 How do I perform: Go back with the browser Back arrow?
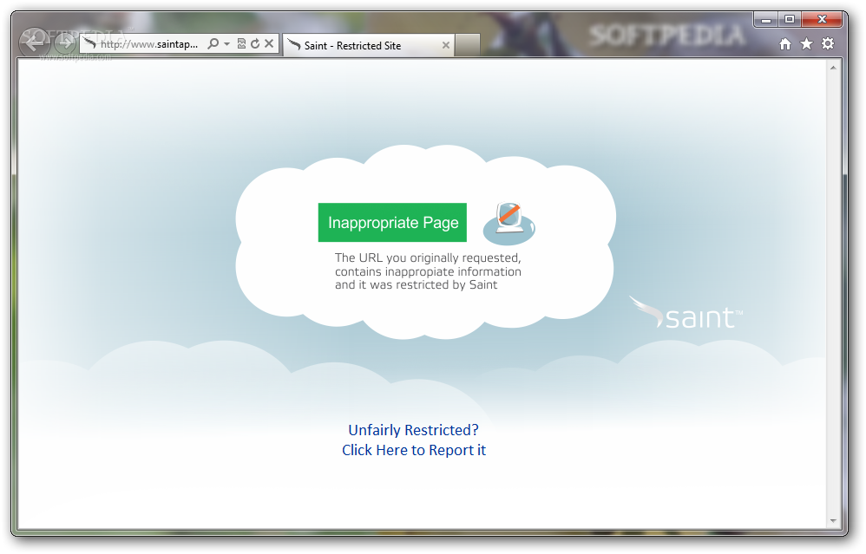[x=34, y=42]
